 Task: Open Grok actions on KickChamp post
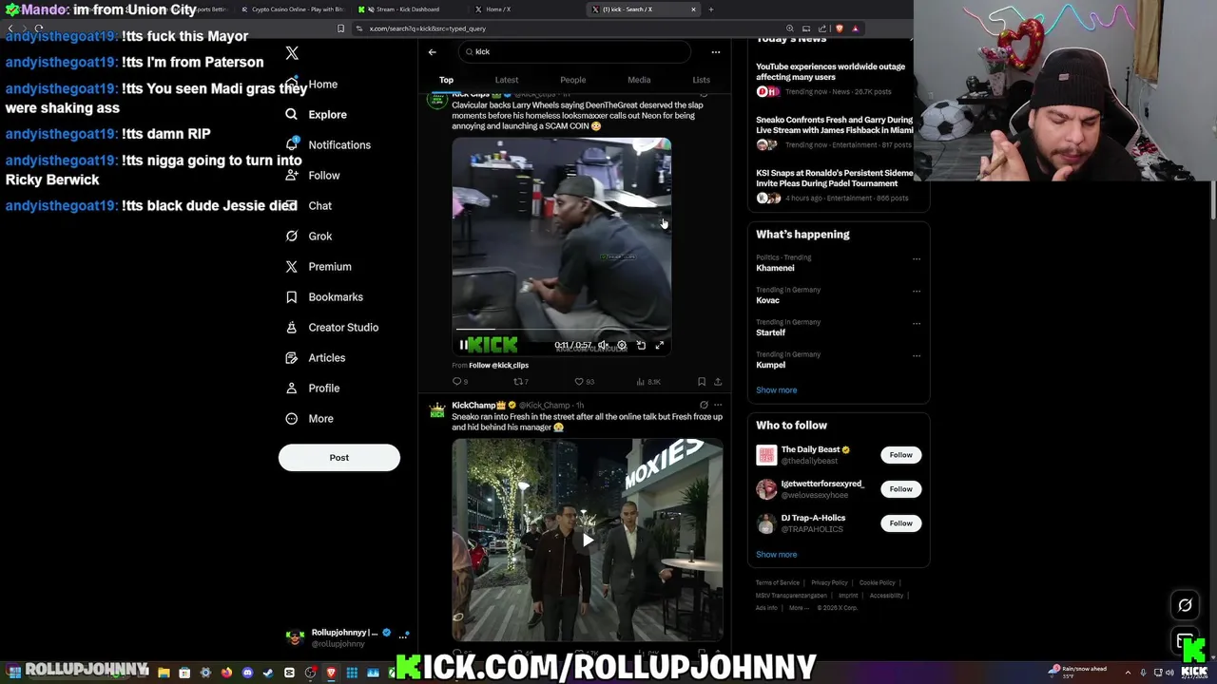pyautogui.click(x=704, y=405)
